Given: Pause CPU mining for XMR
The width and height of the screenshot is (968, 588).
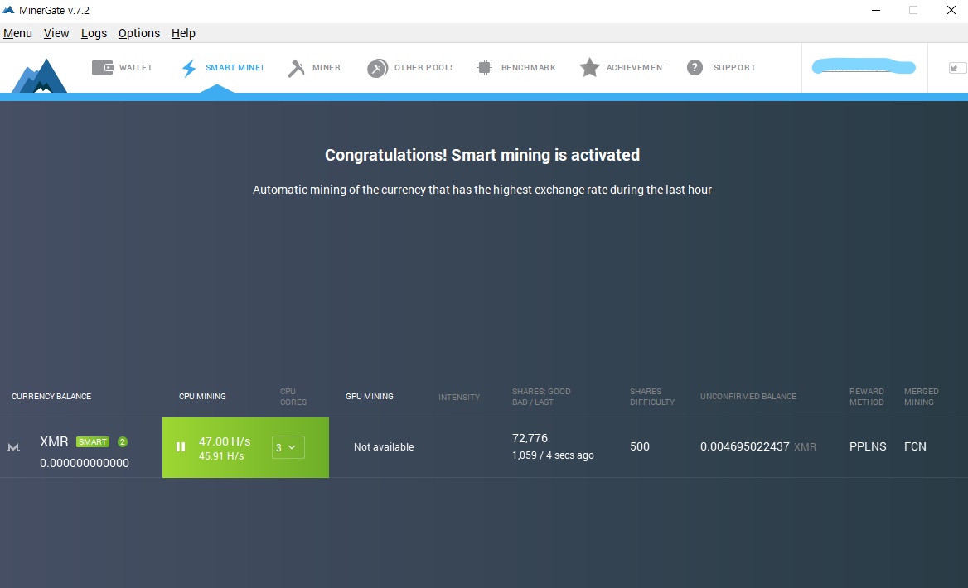Looking at the screenshot, I should click(181, 446).
